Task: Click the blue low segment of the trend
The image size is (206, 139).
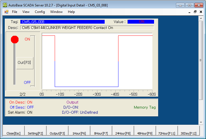Action: coord(86,87)
